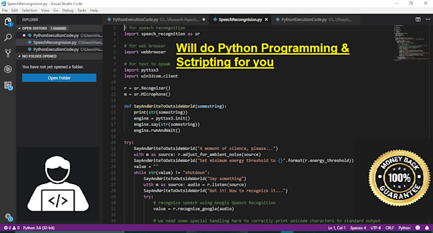Collapse the Open Editors section
433x233 pixels.
pyautogui.click(x=19, y=28)
